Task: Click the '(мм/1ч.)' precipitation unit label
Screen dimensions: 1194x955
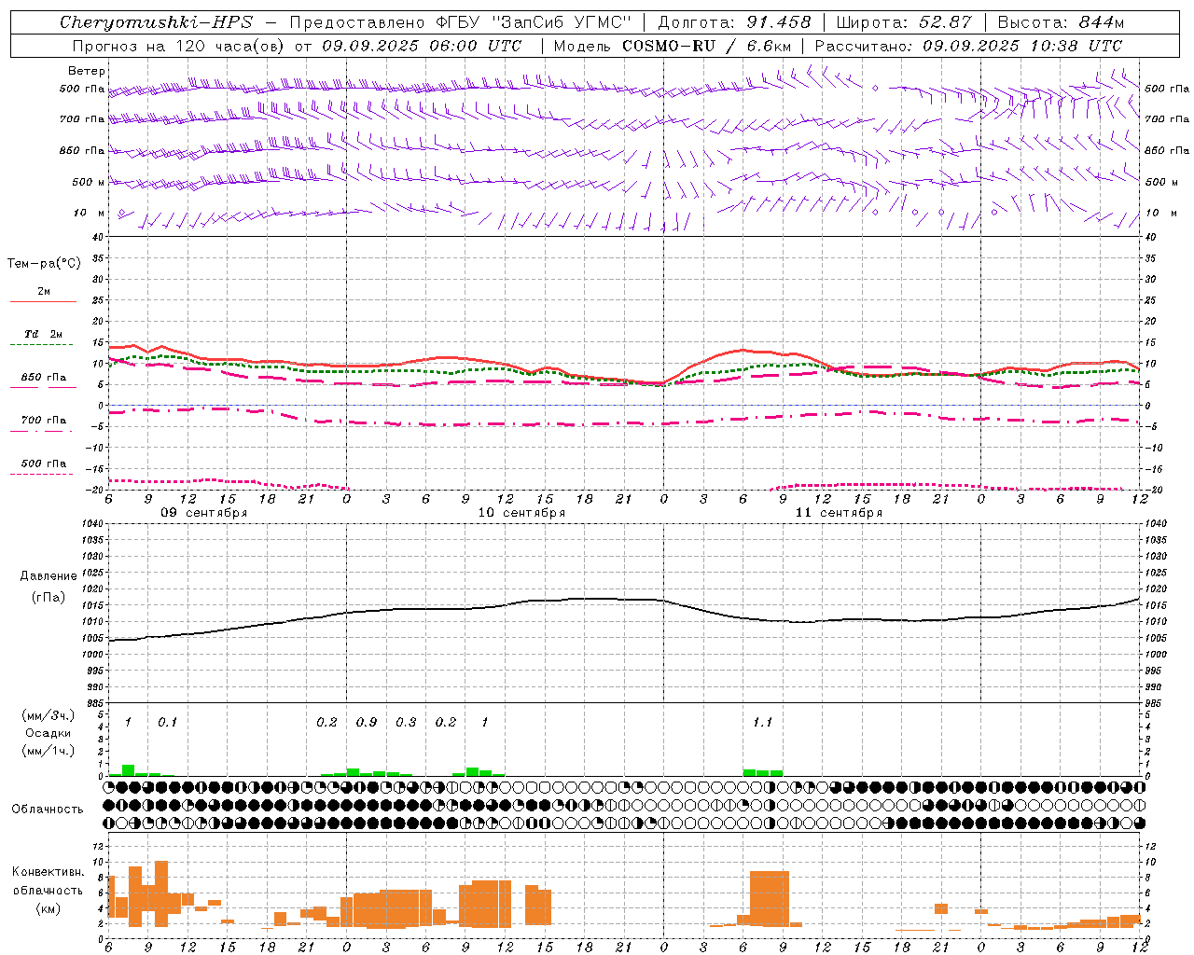Action: click(x=49, y=751)
